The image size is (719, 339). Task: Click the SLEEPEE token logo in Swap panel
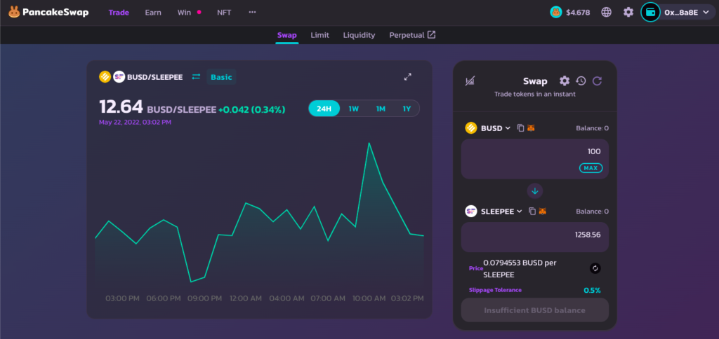tap(471, 212)
